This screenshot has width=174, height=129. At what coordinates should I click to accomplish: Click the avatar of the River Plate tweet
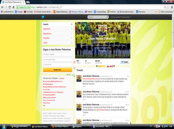tap(79, 107)
